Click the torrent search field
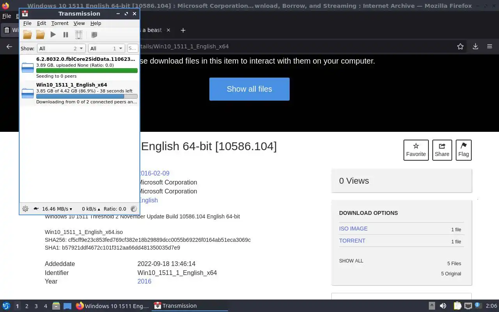Viewport: 499px width, 312px height. pos(133,48)
